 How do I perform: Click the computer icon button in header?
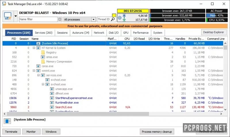[x=8, y=16]
